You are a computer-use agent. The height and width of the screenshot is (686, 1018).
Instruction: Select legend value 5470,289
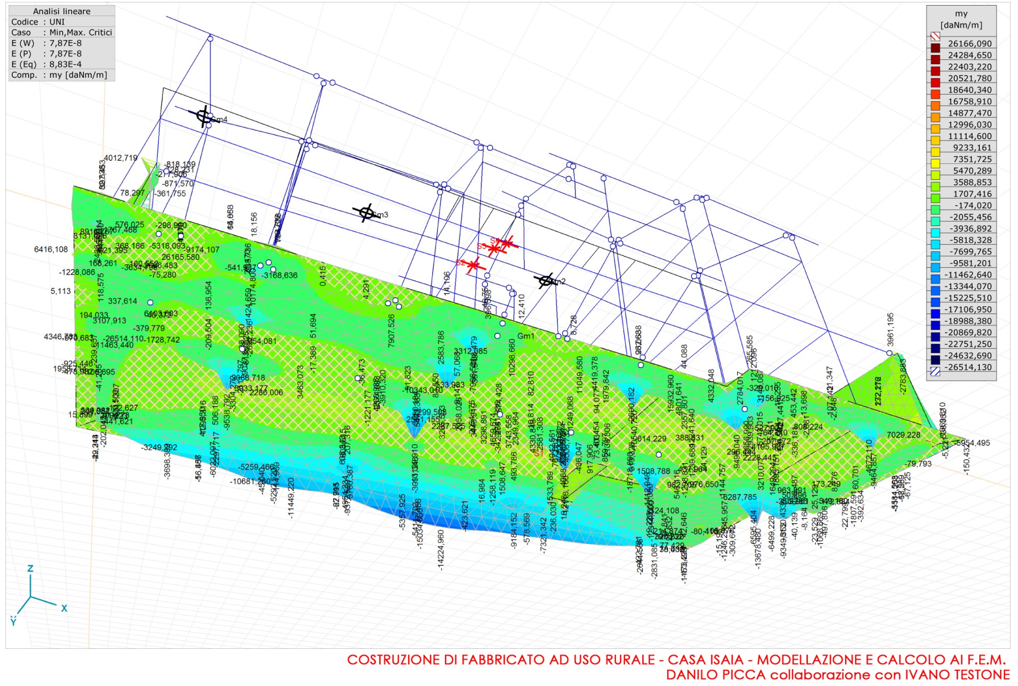[972, 171]
